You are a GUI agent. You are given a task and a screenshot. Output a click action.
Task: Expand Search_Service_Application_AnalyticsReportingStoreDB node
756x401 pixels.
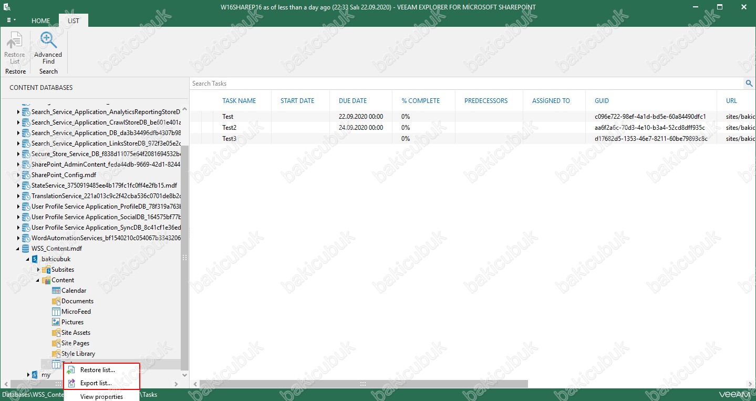click(18, 112)
